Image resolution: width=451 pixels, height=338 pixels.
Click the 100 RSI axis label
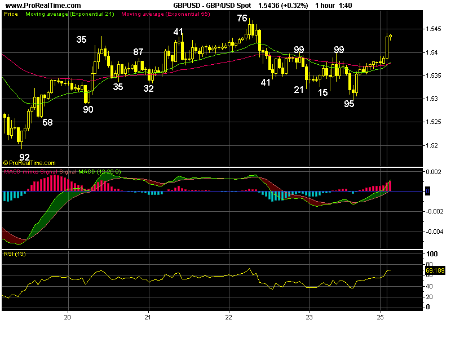432,254
